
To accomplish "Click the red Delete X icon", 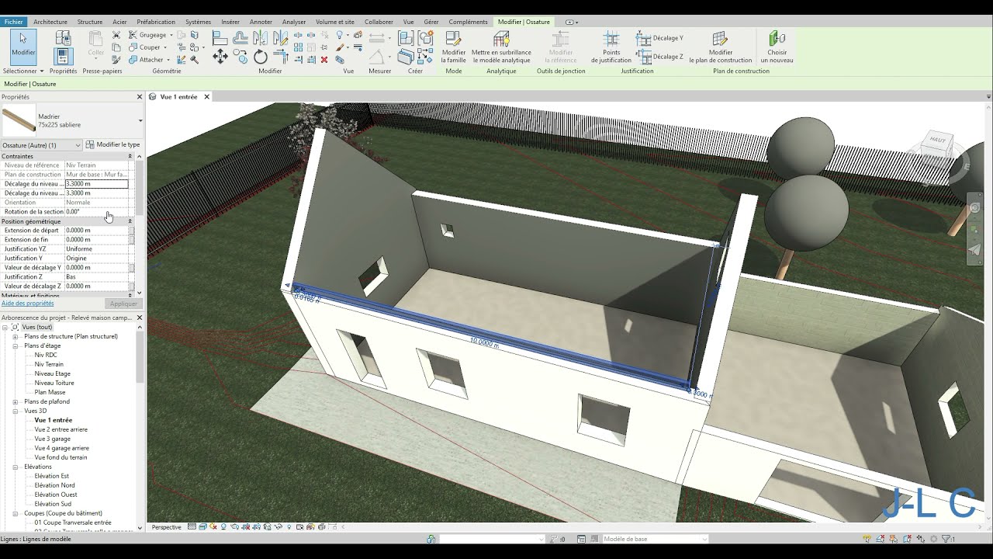I will (324, 59).
